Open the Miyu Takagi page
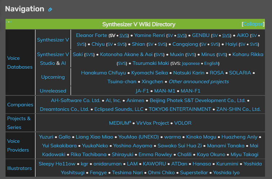Viewport: 272px width, 179px height. pos(244,155)
